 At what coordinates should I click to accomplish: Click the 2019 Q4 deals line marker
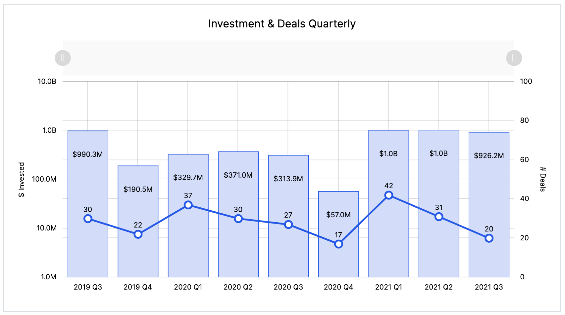(x=138, y=234)
